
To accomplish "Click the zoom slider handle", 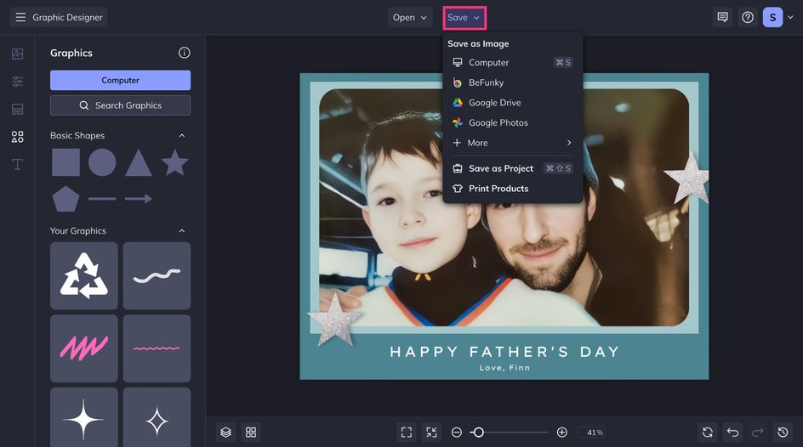I will click(x=478, y=433).
